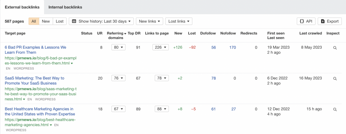The image size is (346, 134).
Task: Open the 6-bad-pr-examples URL dropdown arrow
Action: 72,63
